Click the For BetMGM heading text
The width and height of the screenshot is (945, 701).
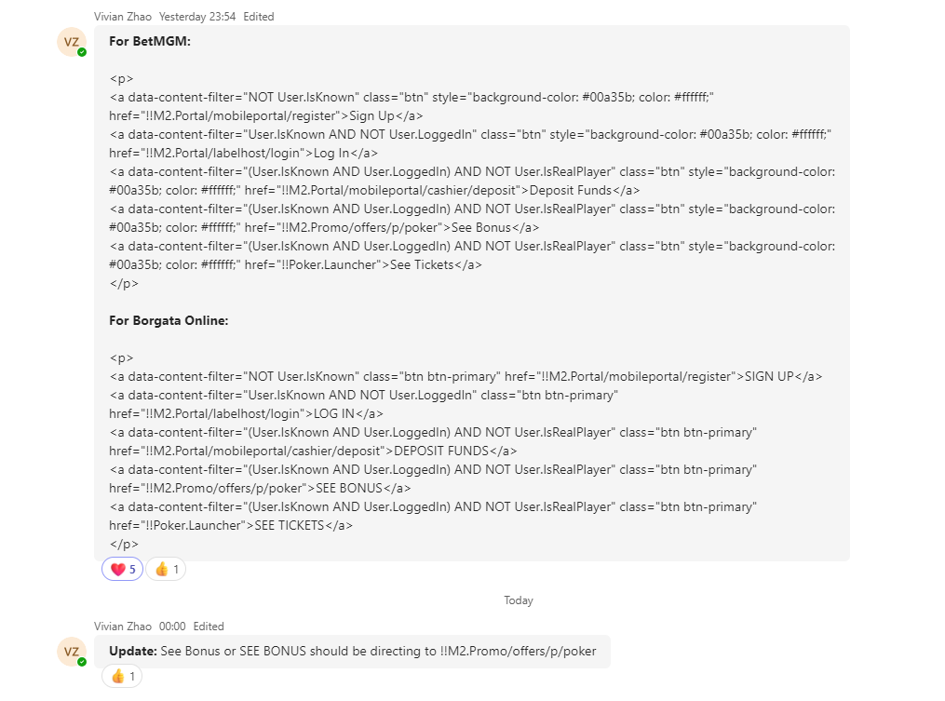click(x=150, y=41)
